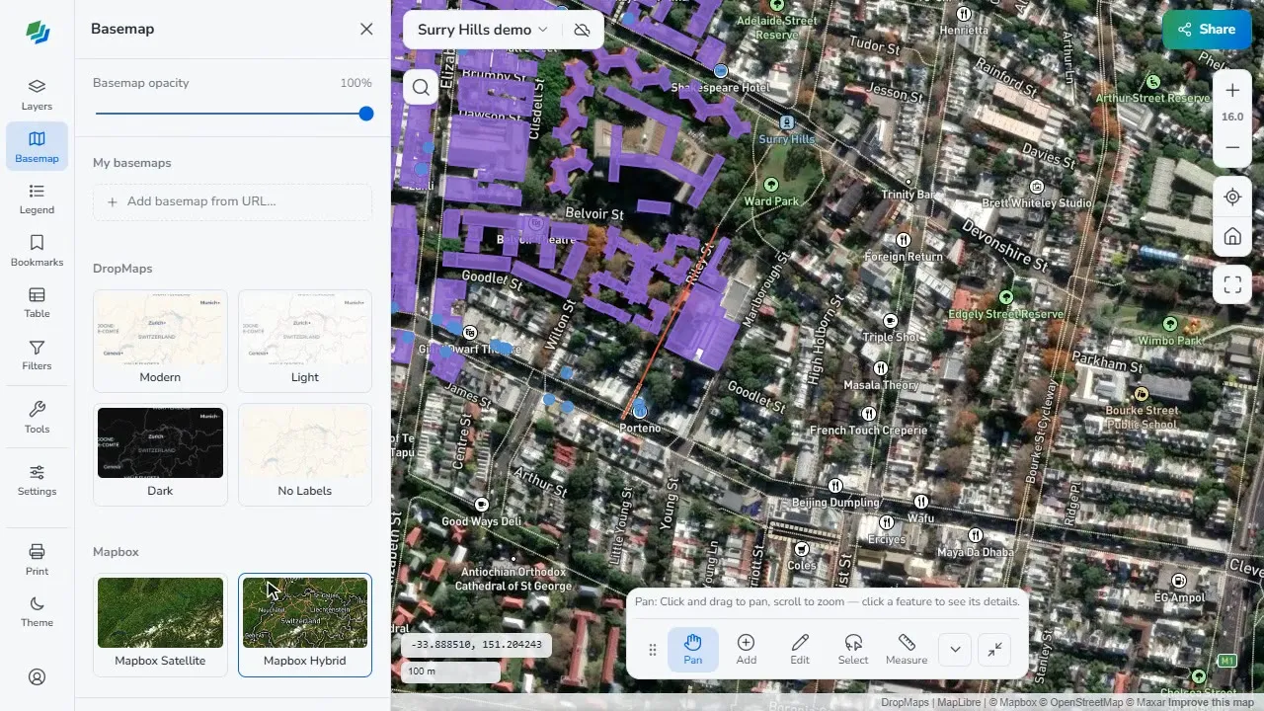
Task: Open the Settings panel
Action: tap(37, 480)
